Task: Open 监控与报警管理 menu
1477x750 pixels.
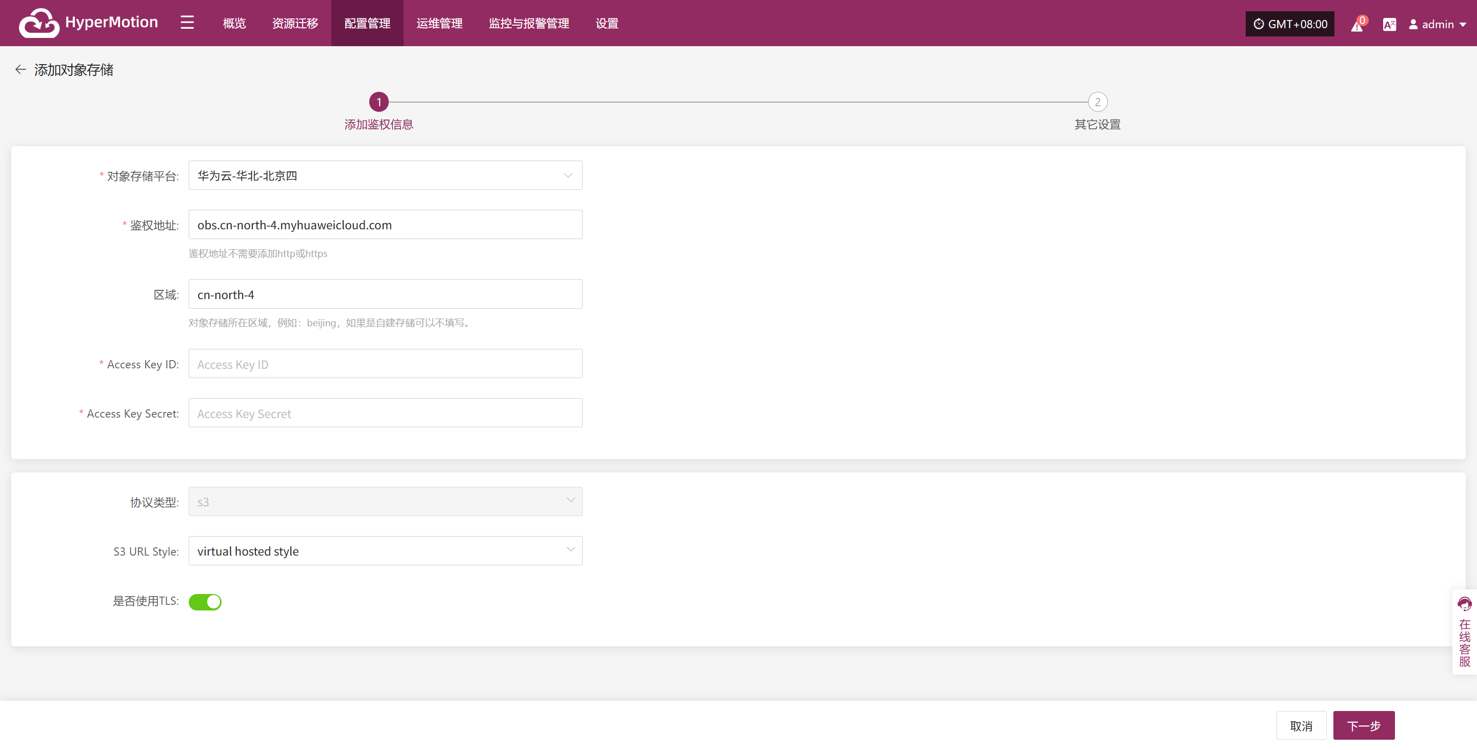Action: [529, 24]
